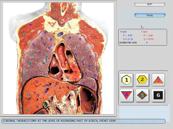The image size is (173, 129).
Task: Click the yellow hexagon marker in left shoulder muscle
Action: (x=86, y=27)
